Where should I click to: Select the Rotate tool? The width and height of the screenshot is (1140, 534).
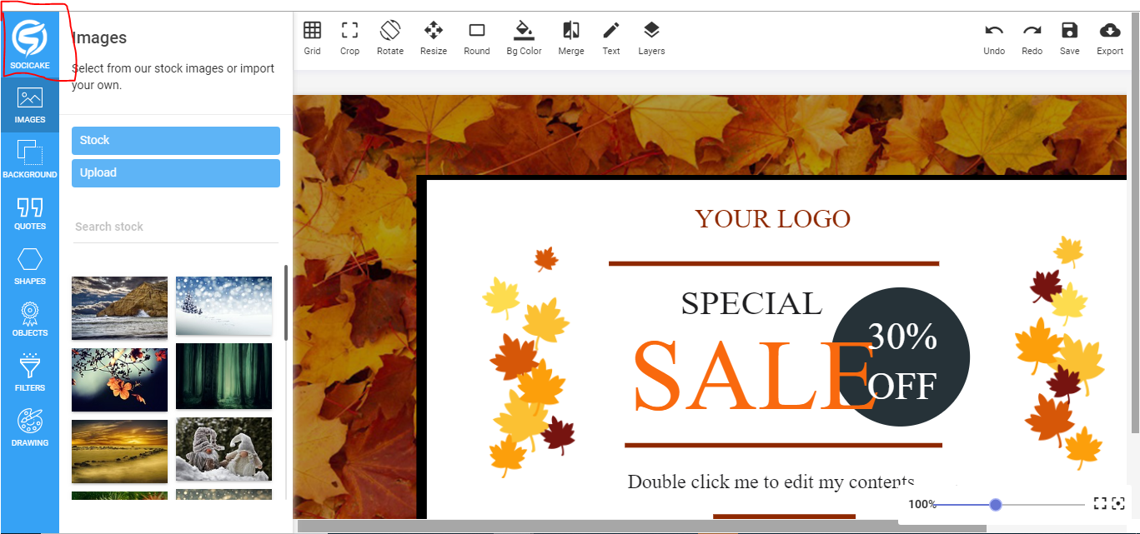(390, 38)
